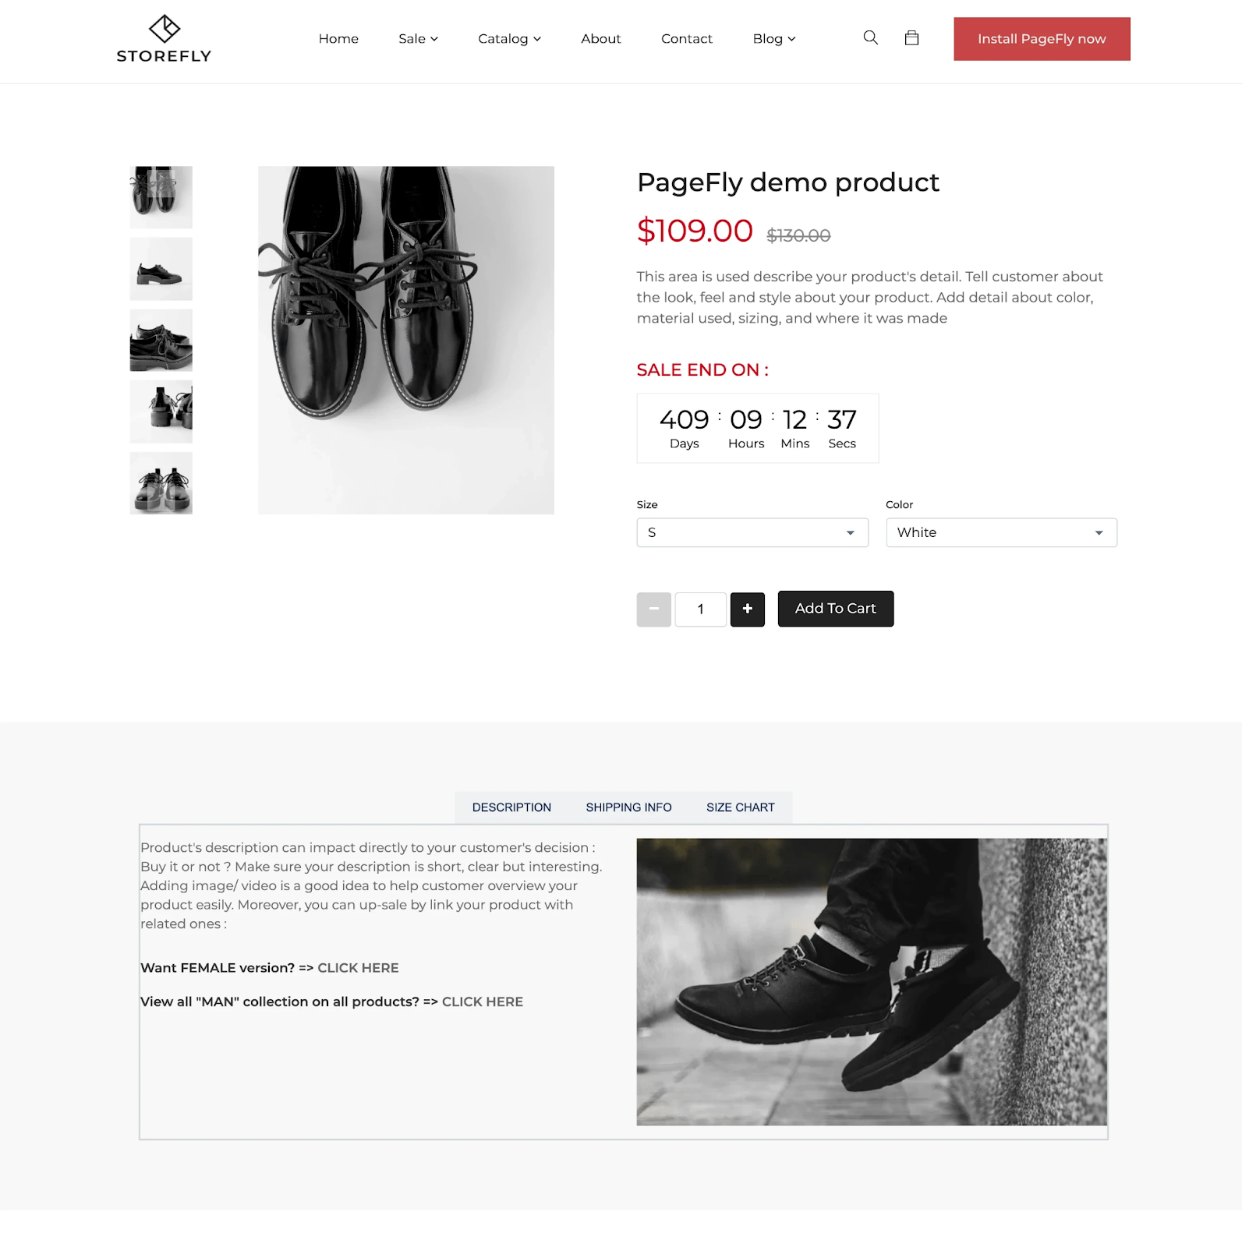Click the Storefly logo

[x=164, y=39]
